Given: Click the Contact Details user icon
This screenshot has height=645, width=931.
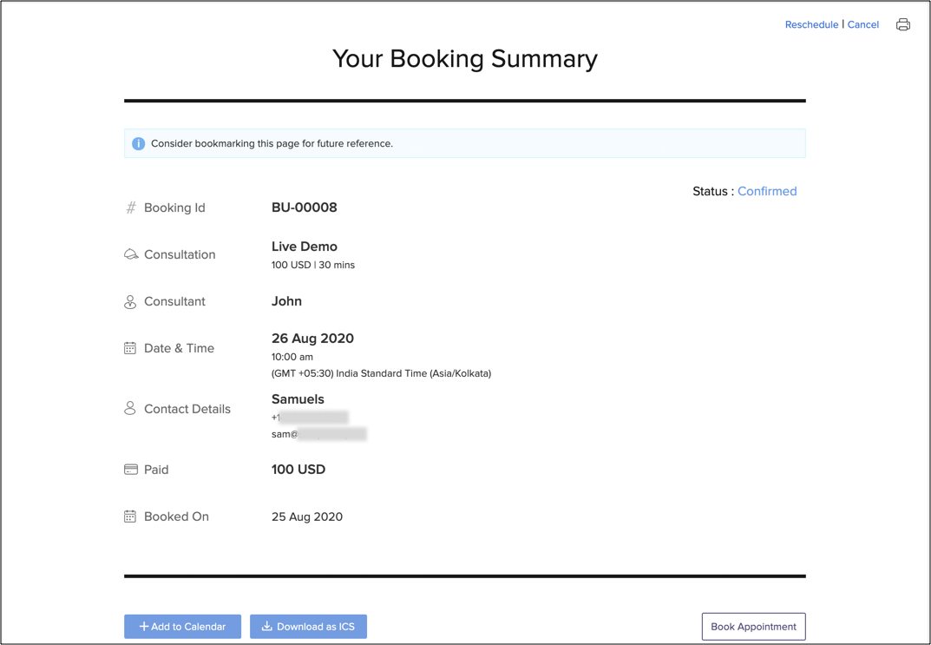Looking at the screenshot, I should click(x=130, y=408).
